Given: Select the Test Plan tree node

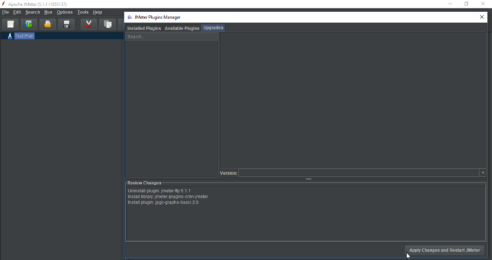Looking at the screenshot, I should 24,36.
